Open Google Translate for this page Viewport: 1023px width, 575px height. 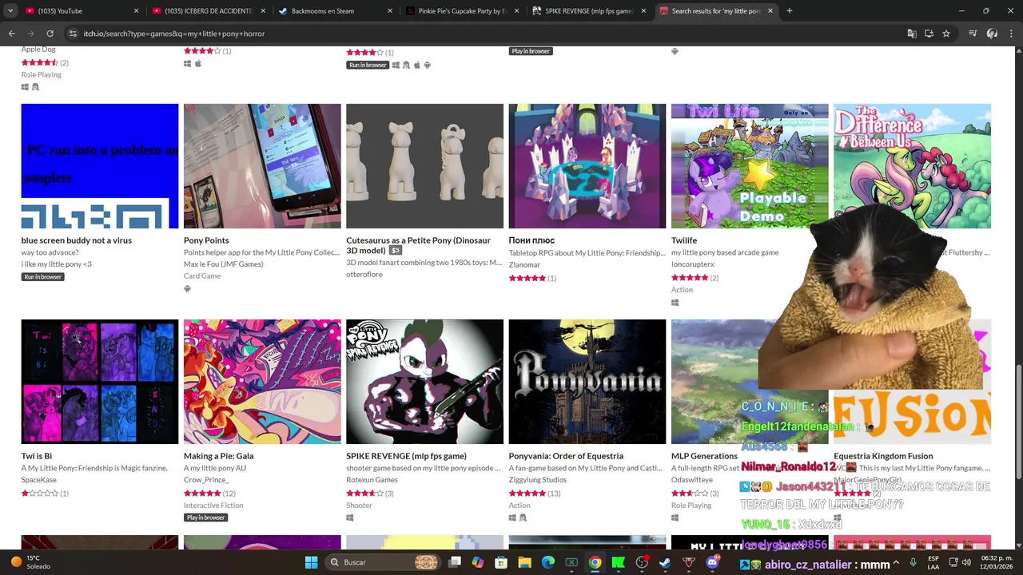pos(912,34)
